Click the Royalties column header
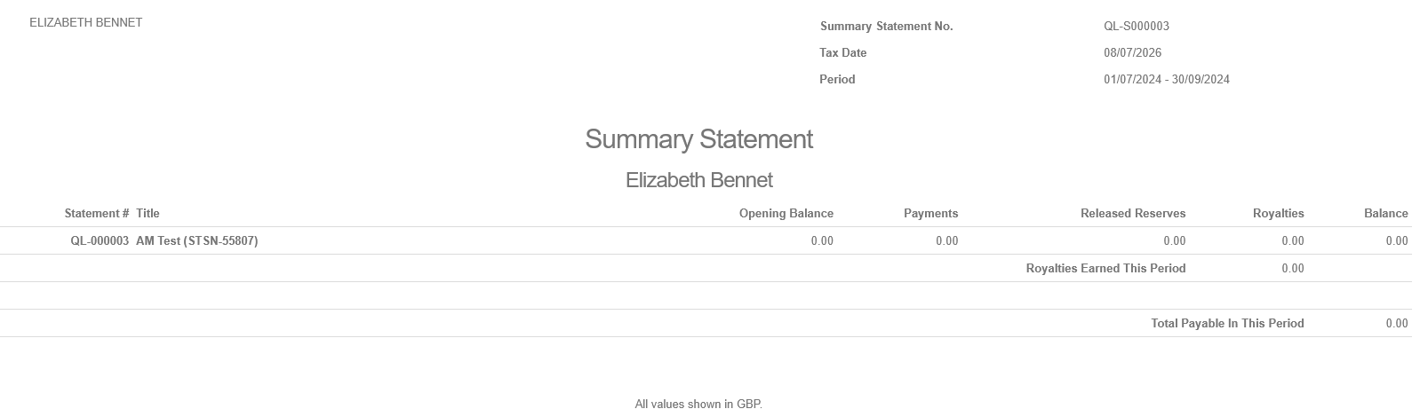 [x=1279, y=214]
